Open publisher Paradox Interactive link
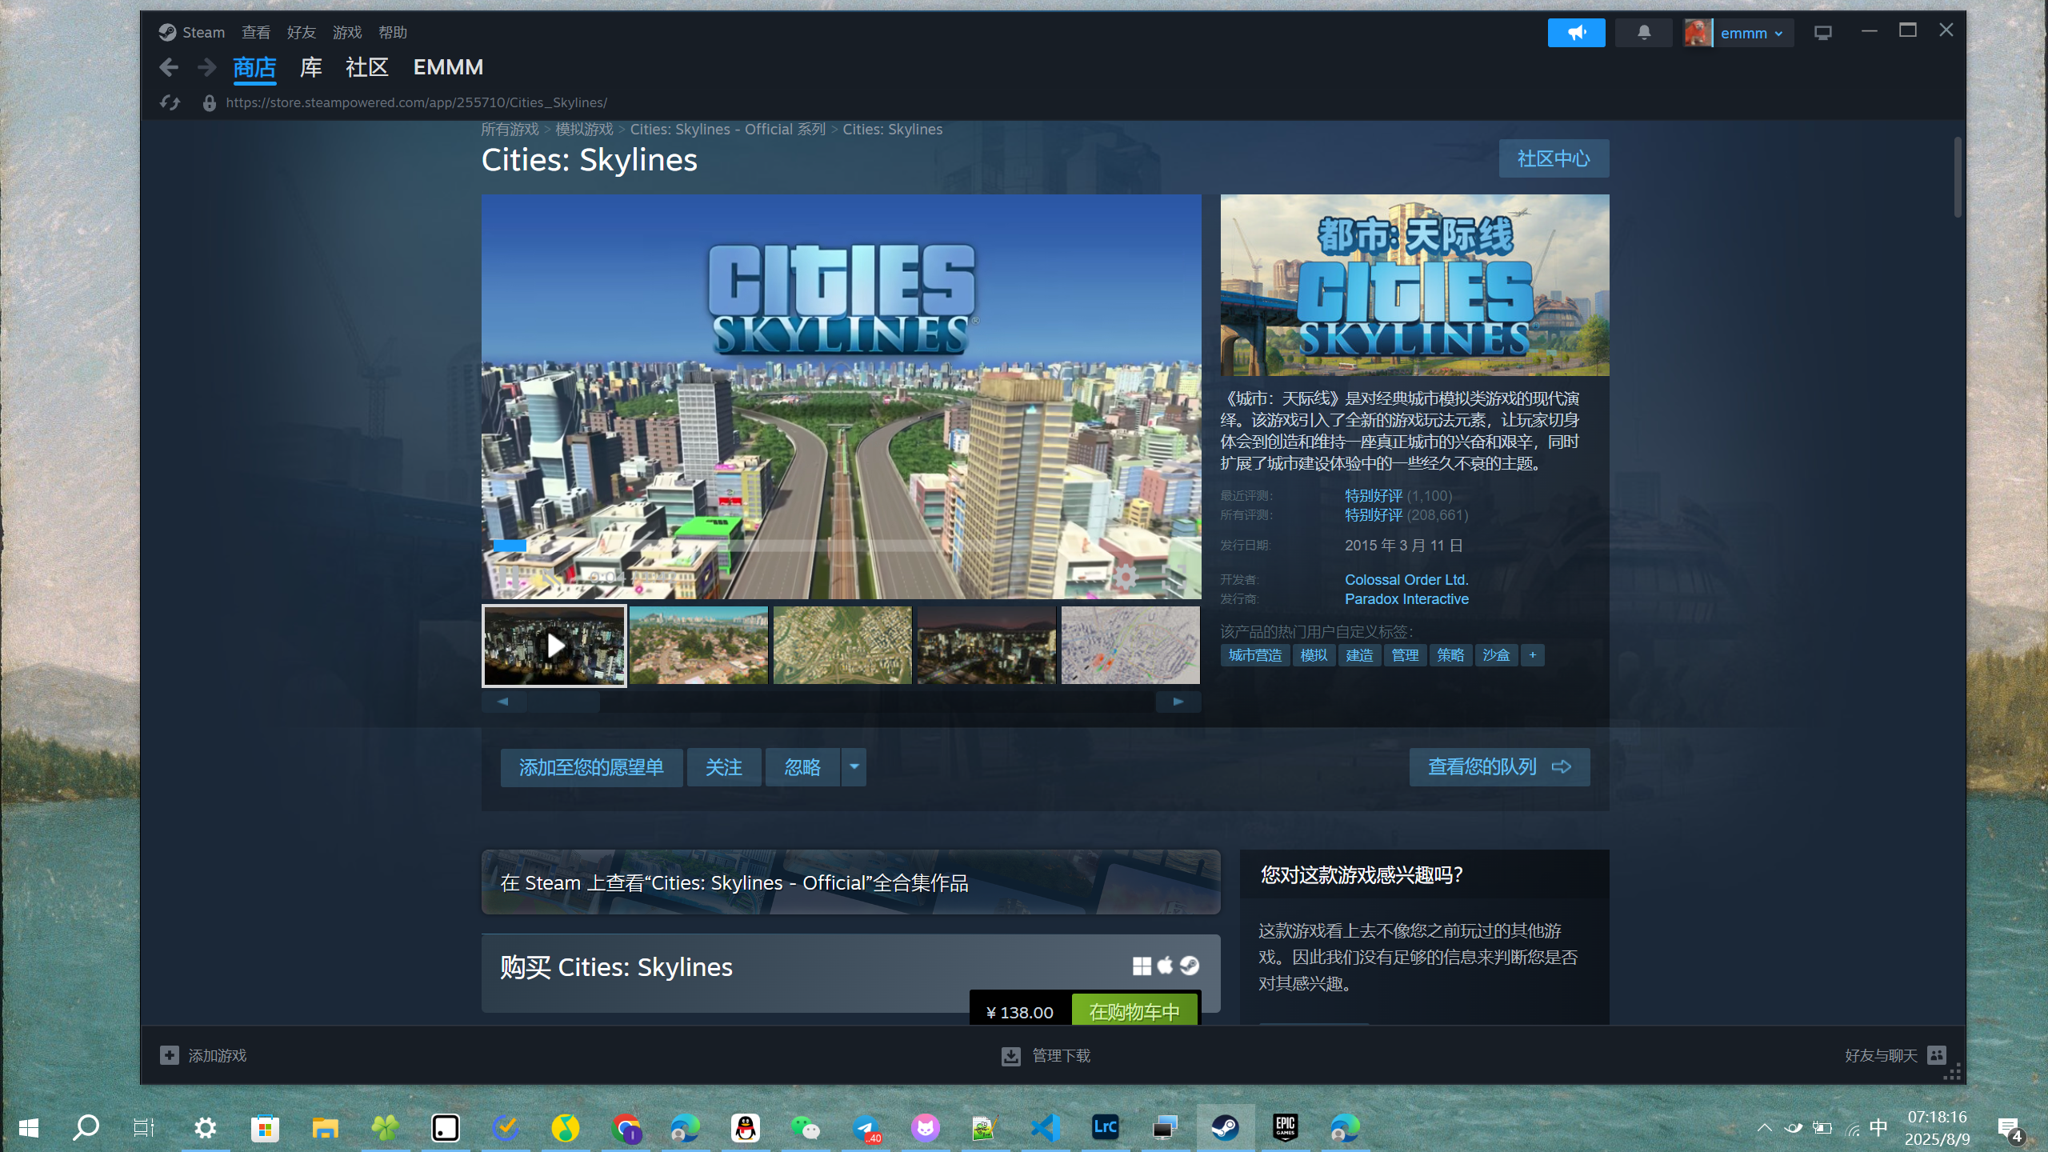 (1406, 599)
